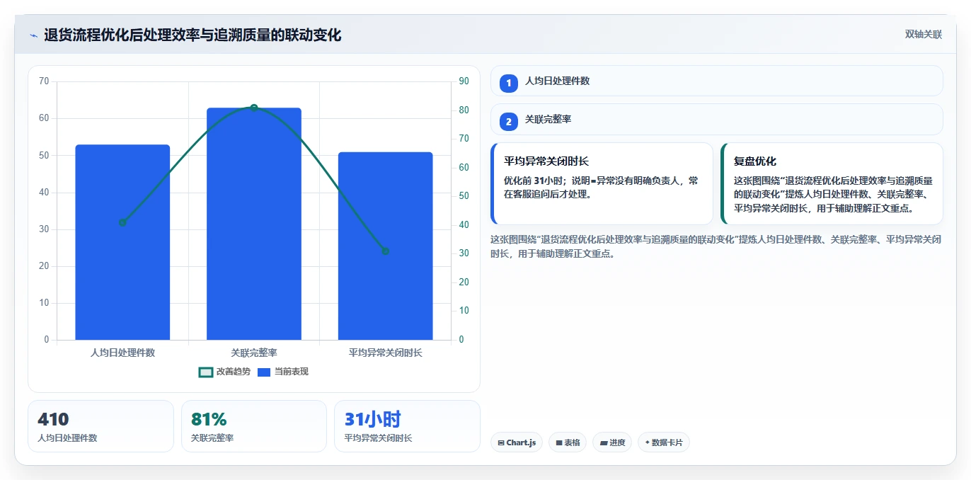Screen dimensions: 971x480
Task: Click the x-axis label 人均日处理件数
Action: click(122, 353)
